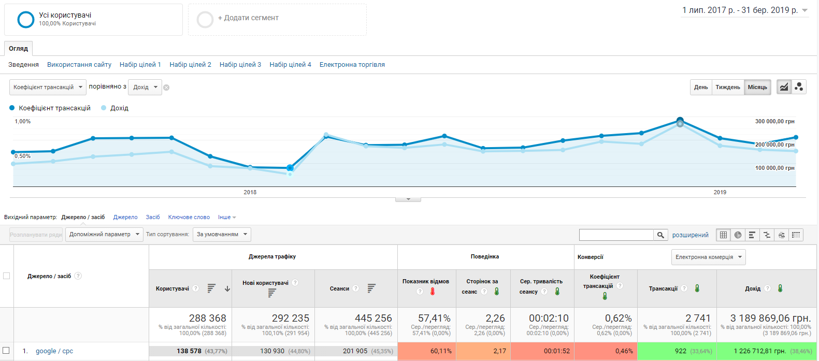Open the Коефіцієнт трансакцій metric dropdown
The width and height of the screenshot is (819, 361).
[x=48, y=87]
